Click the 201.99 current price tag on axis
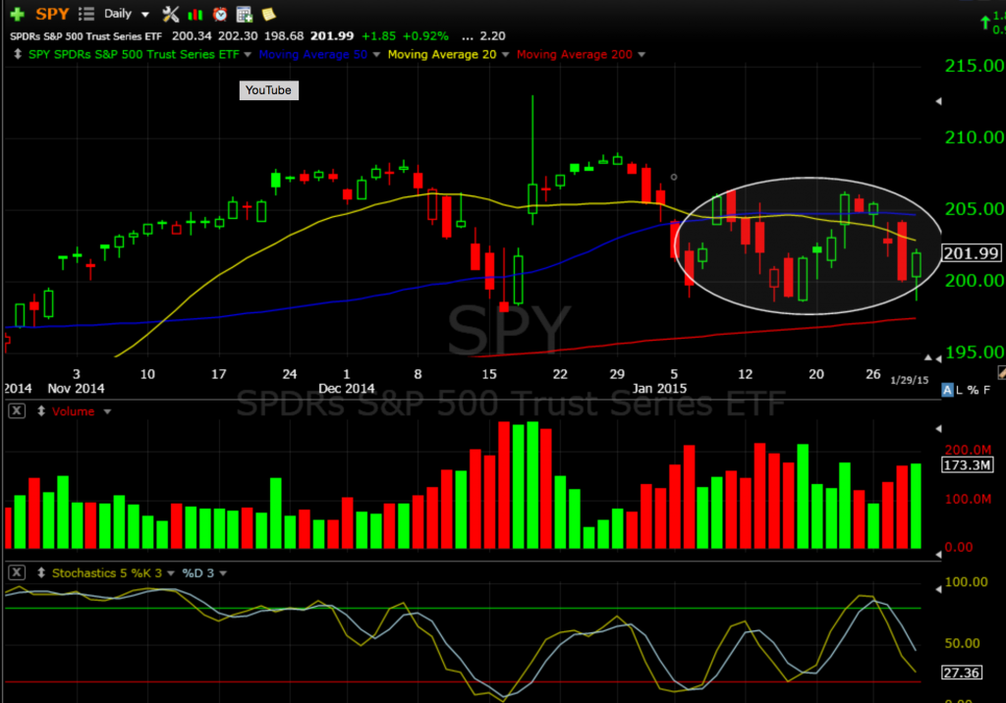Image resolution: width=1006 pixels, height=703 pixels. 972,253
